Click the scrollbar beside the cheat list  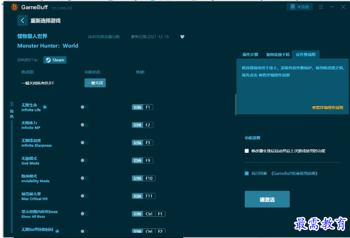tap(235, 105)
